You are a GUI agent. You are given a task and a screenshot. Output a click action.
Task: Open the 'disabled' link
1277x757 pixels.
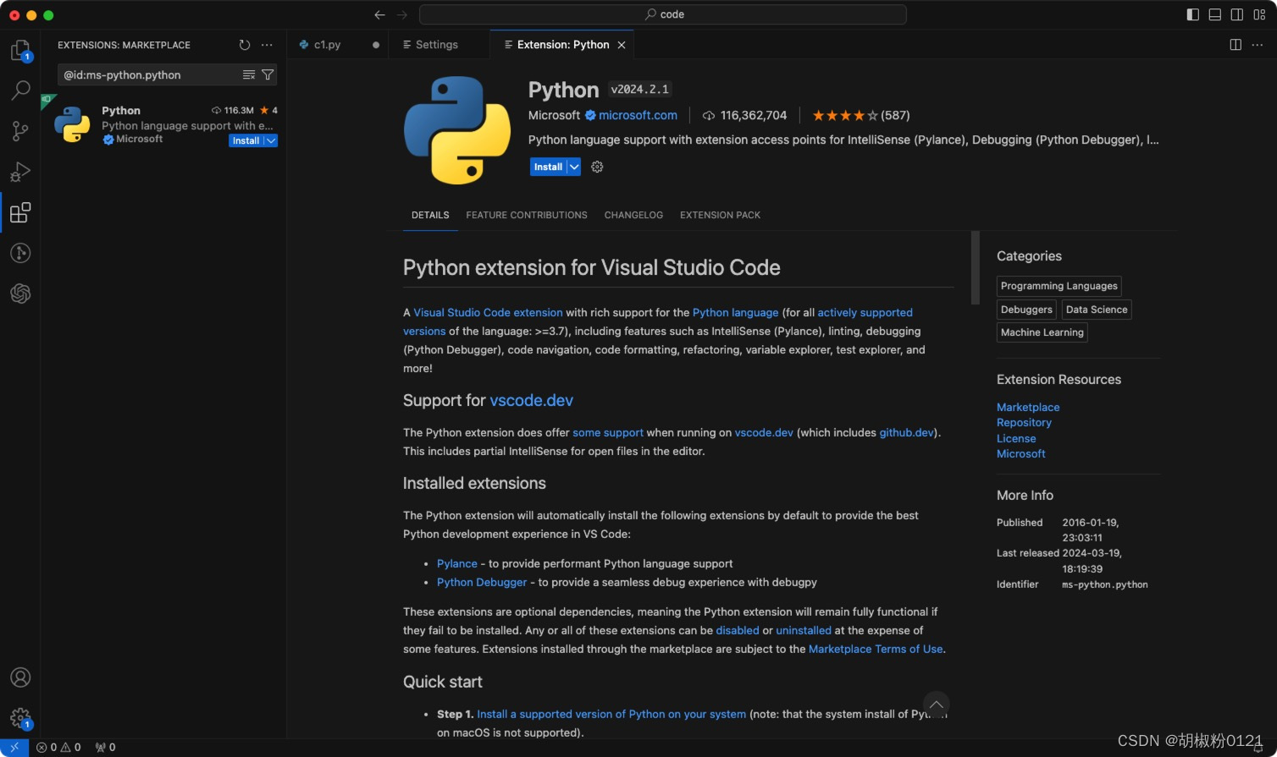click(738, 630)
